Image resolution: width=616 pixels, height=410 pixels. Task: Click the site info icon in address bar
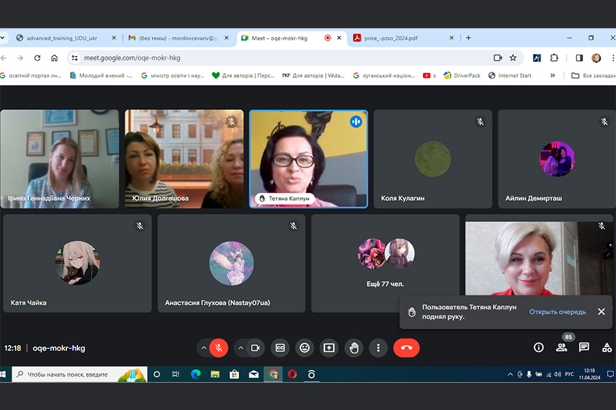tap(74, 58)
